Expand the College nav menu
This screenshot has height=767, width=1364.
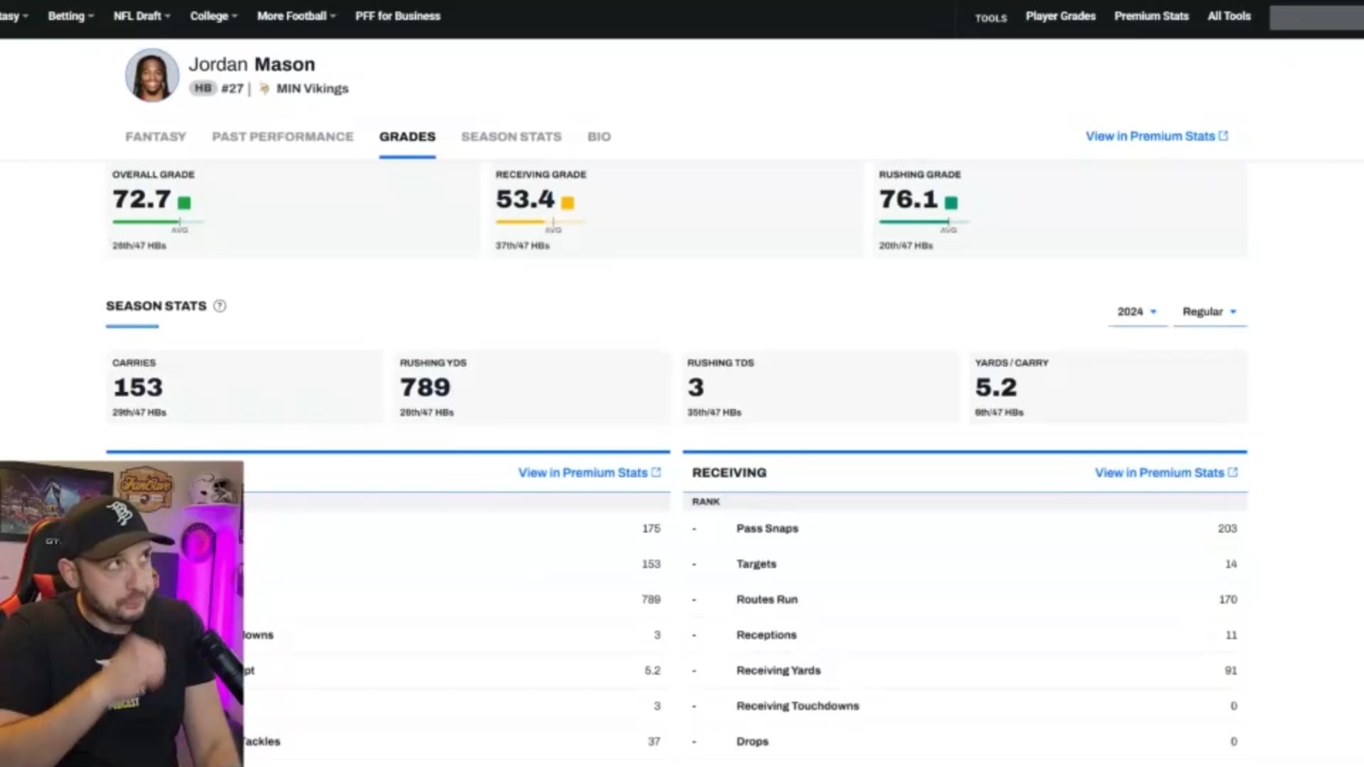(214, 16)
